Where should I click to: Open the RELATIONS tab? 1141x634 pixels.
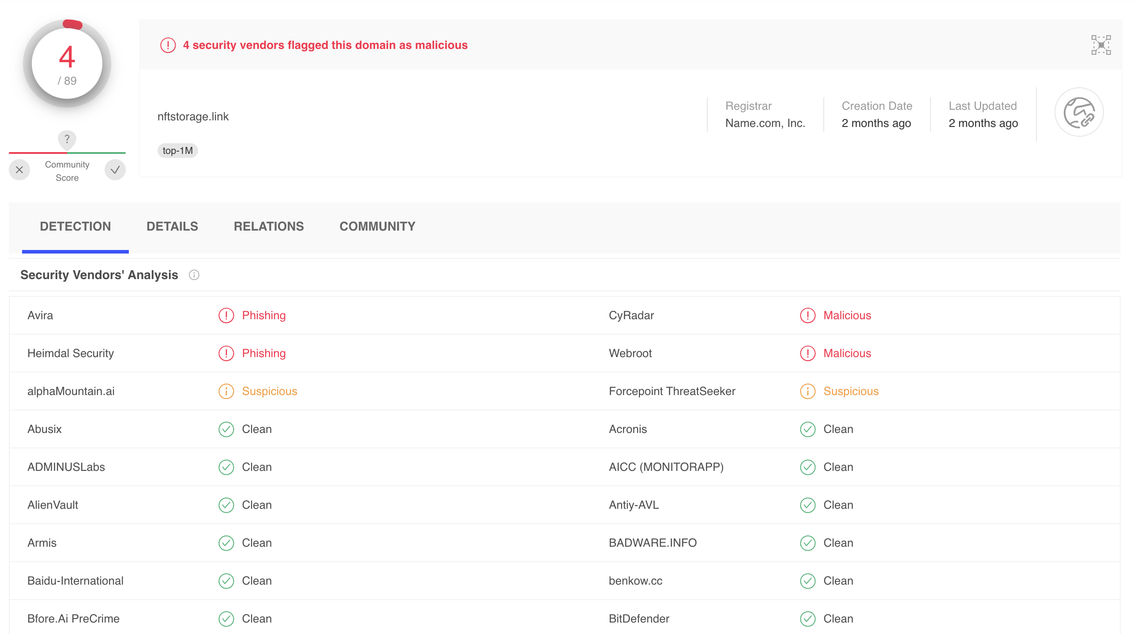coord(268,226)
